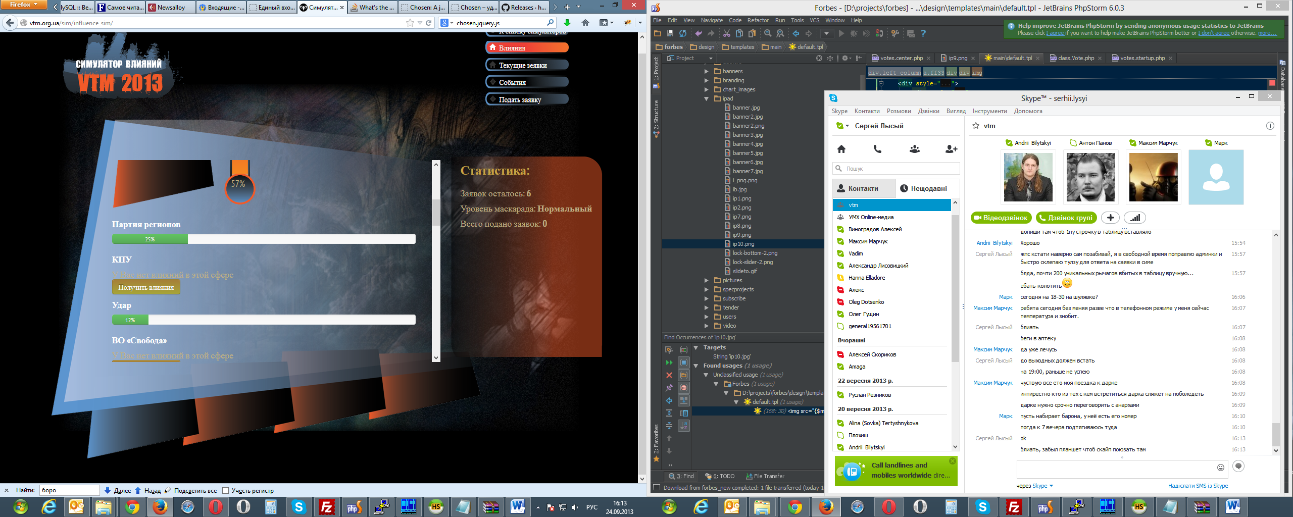This screenshot has height=517, width=1293.
Task: Switch to the Нещодавні tab in Skype
Action: [928, 188]
